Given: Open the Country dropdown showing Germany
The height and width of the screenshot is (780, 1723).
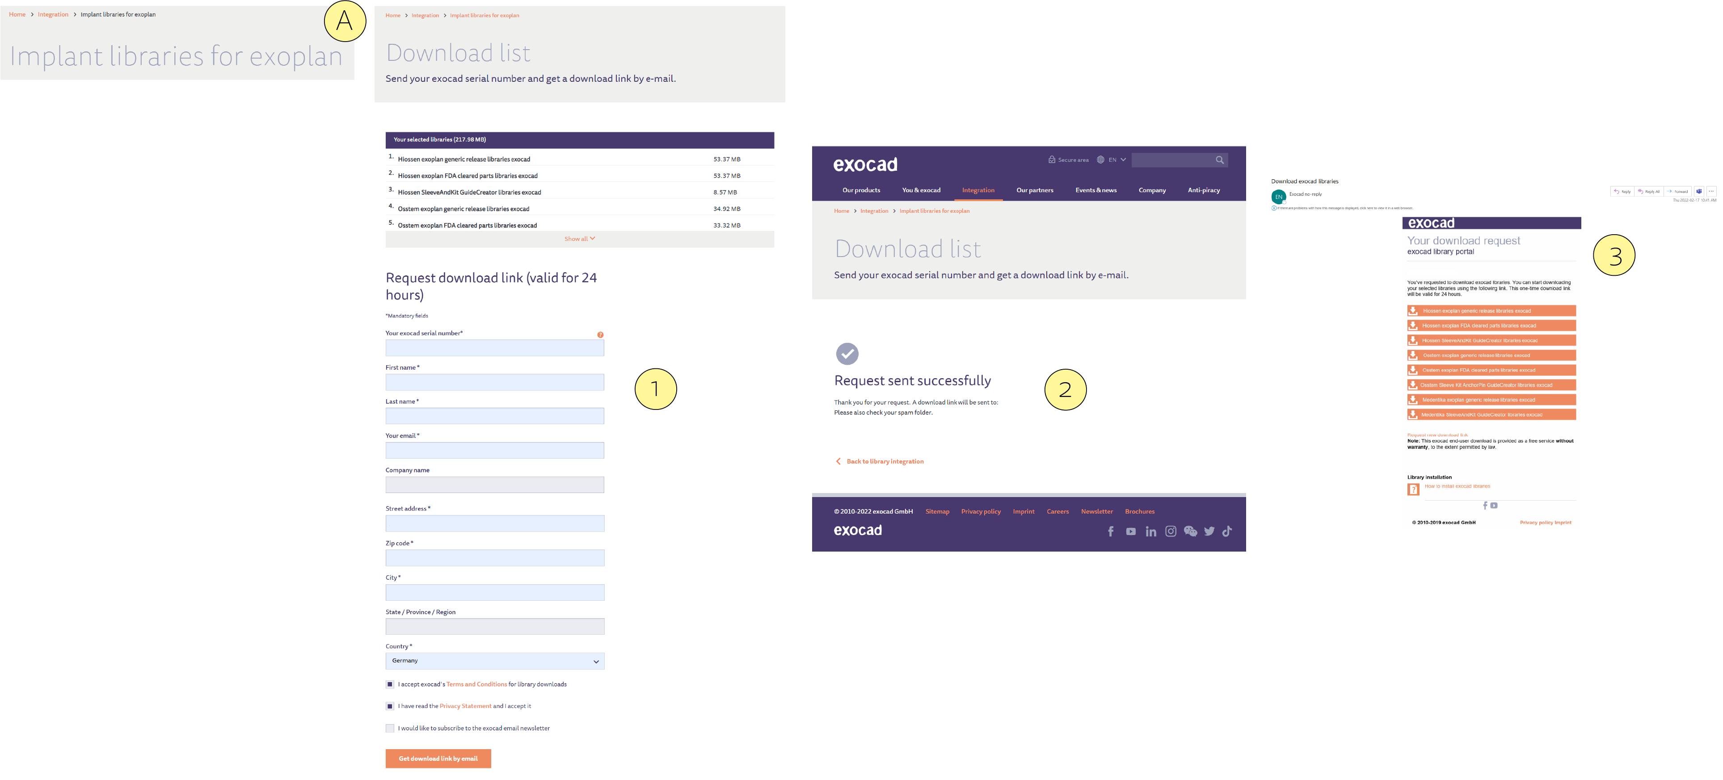Looking at the screenshot, I should click(x=495, y=661).
